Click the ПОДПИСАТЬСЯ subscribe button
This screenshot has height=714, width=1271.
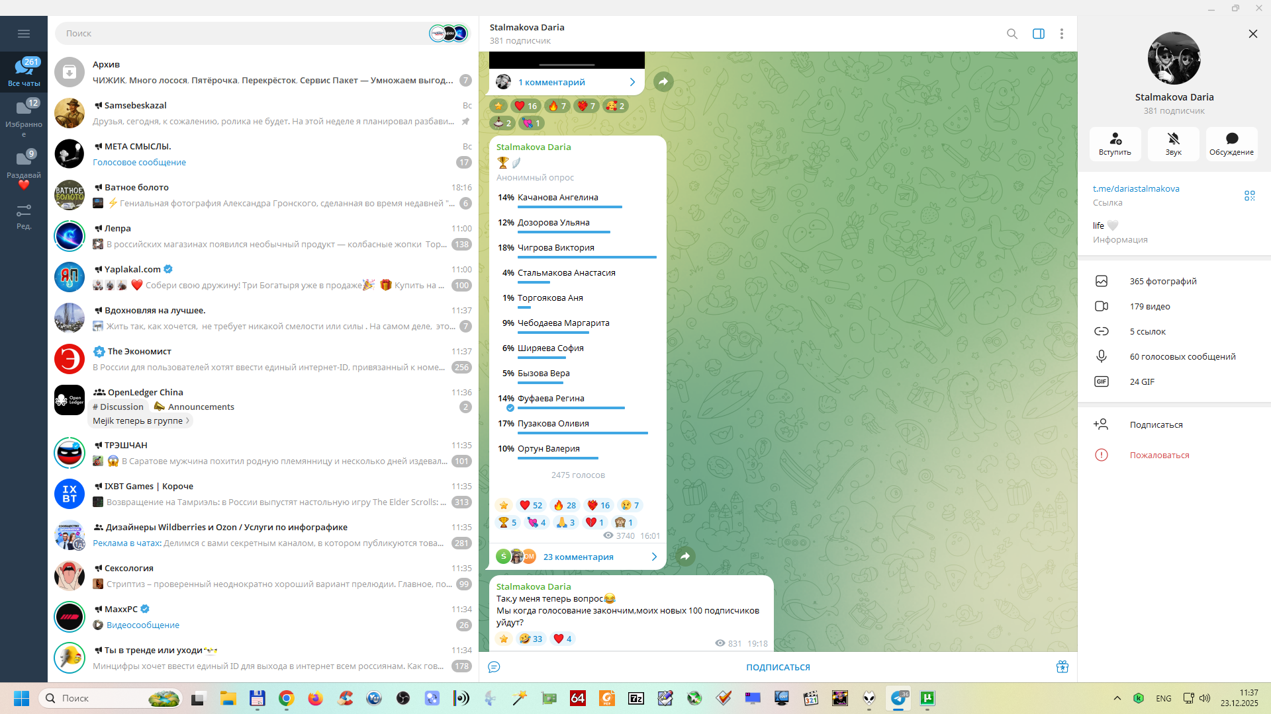(x=778, y=667)
